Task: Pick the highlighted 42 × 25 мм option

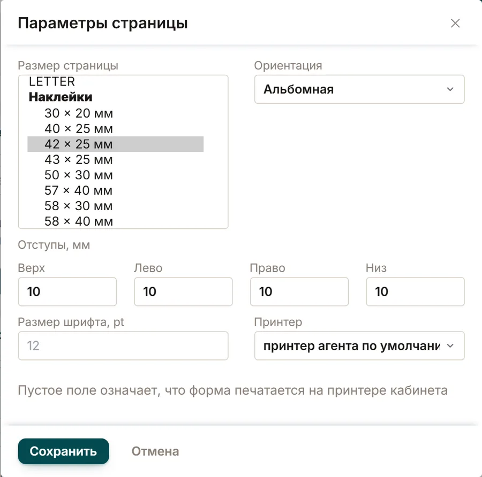Action: [115, 144]
